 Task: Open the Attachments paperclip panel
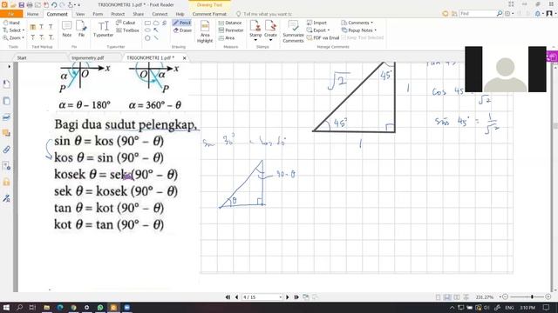(6, 150)
